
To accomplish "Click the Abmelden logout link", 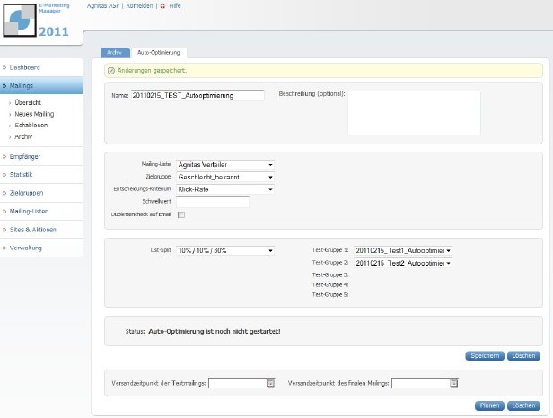I will point(139,6).
